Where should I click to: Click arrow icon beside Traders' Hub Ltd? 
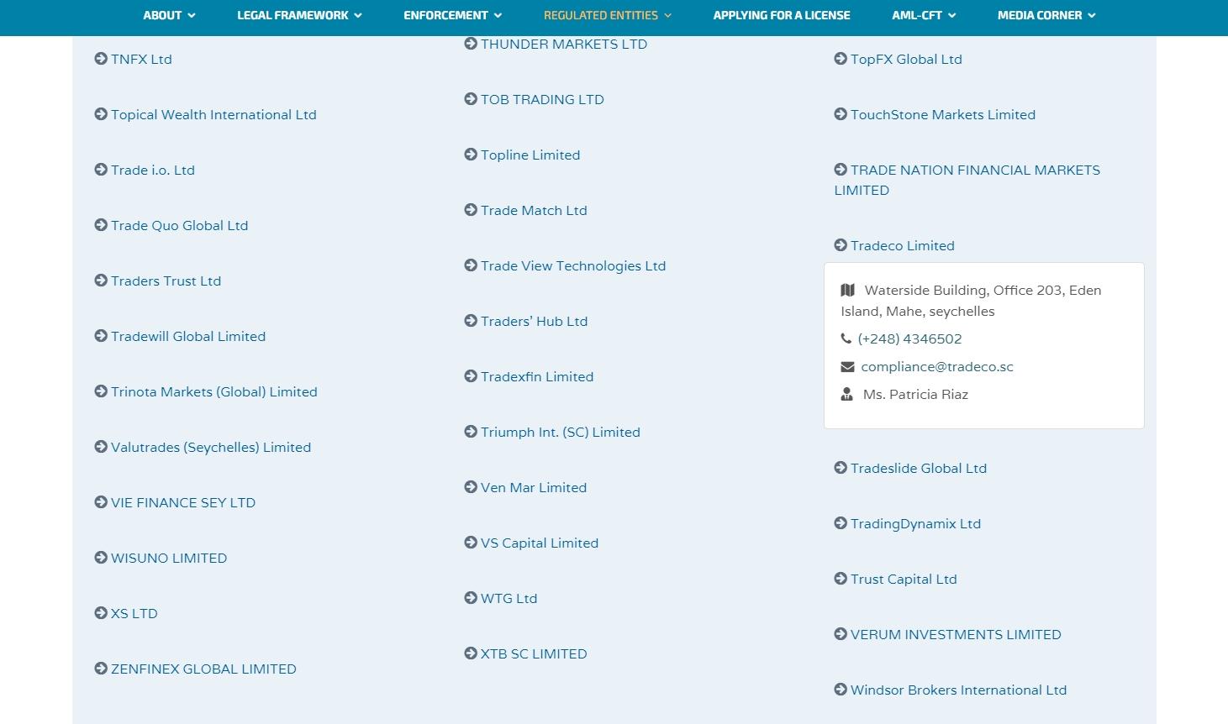point(471,321)
